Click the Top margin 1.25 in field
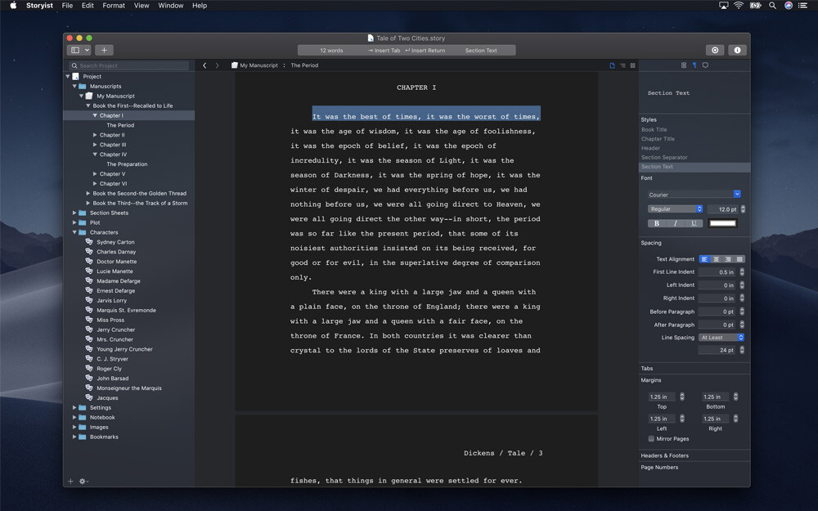The width and height of the screenshot is (818, 511). point(662,397)
